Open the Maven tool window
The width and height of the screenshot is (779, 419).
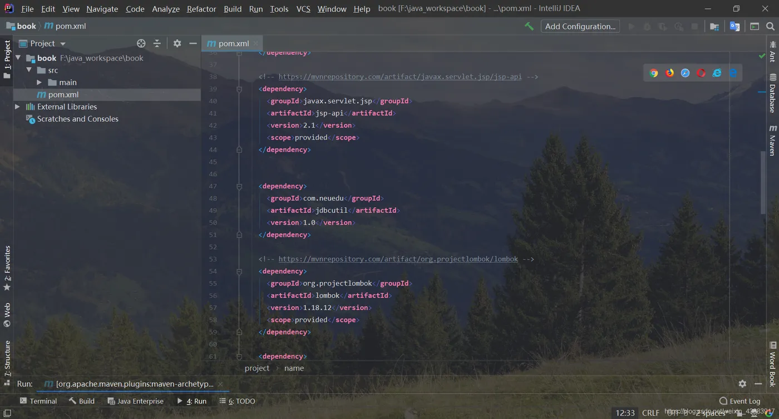[x=772, y=140]
